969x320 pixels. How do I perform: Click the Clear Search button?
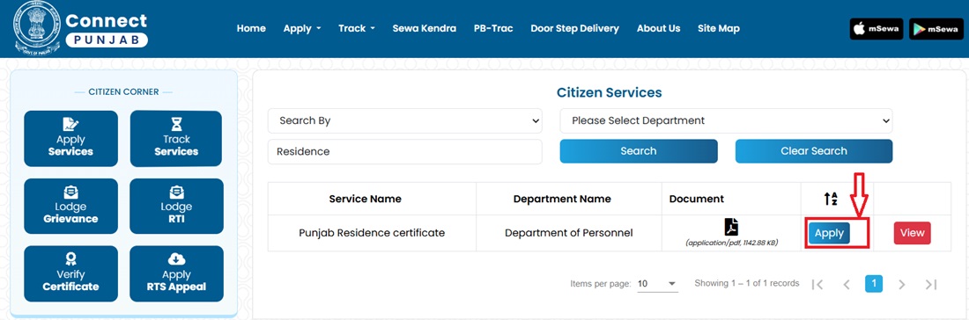click(814, 151)
